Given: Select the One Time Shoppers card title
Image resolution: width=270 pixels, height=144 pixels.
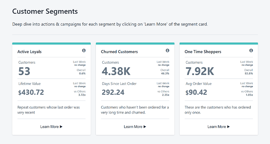Looking at the screenshot, I should [203, 52].
